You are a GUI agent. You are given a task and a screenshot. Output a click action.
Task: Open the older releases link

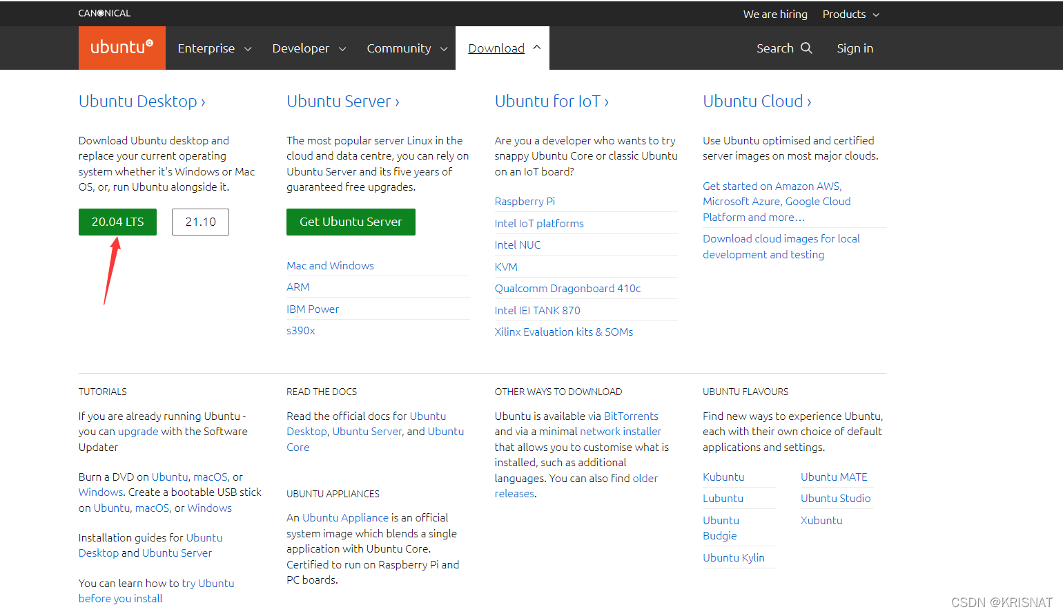pyautogui.click(x=576, y=486)
